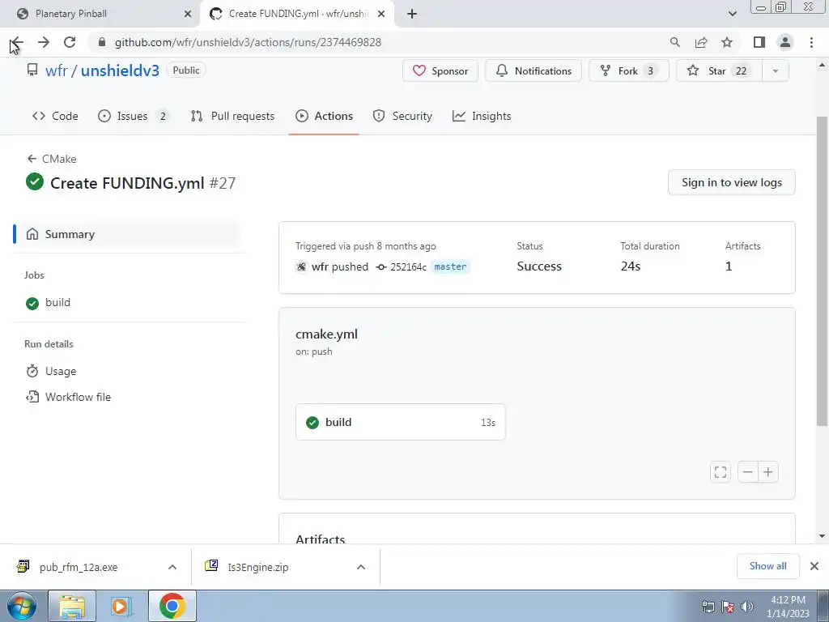This screenshot has height=622, width=829.
Task: Click the master branch label
Action: (x=450, y=266)
